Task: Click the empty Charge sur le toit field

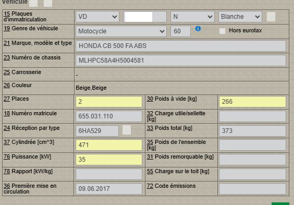Action: [252, 174]
